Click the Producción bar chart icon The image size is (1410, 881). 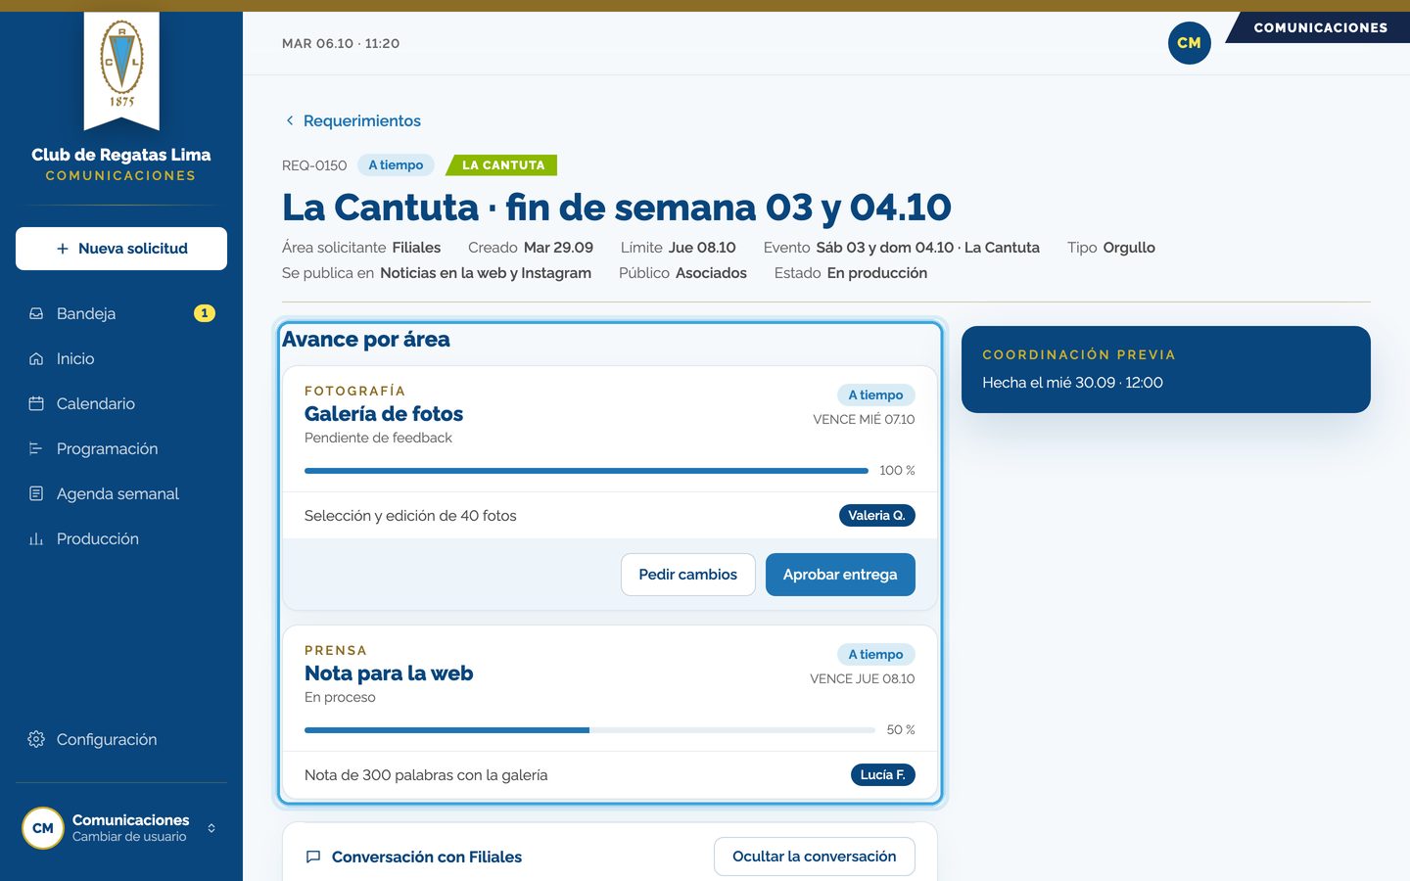(x=36, y=538)
